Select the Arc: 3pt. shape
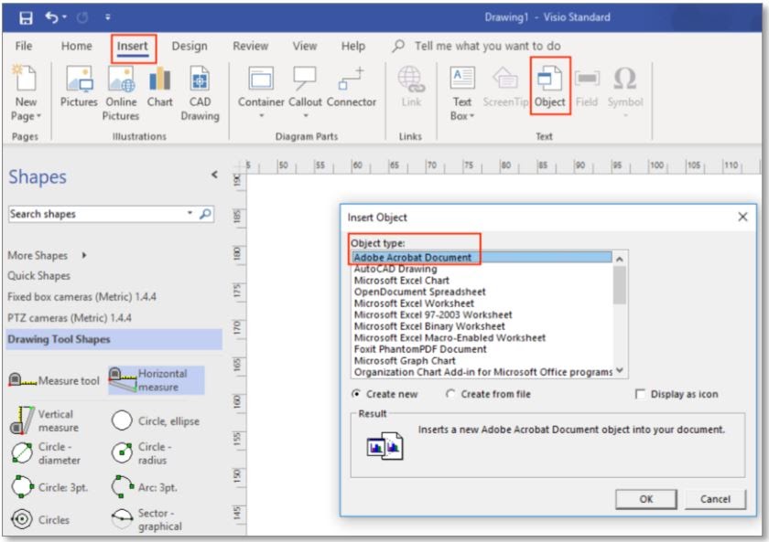 click(145, 487)
